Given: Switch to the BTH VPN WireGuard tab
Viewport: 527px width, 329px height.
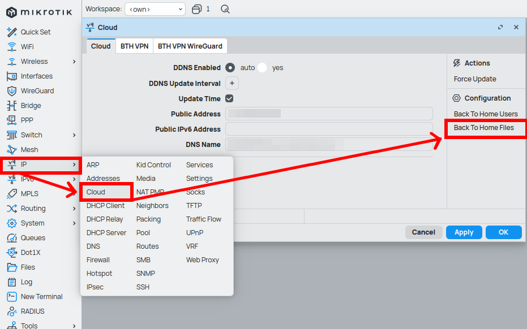Looking at the screenshot, I should click(190, 46).
